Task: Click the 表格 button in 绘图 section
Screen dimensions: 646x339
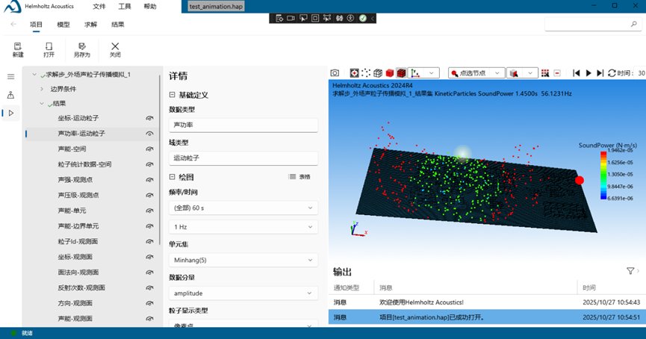Action: pyautogui.click(x=299, y=177)
